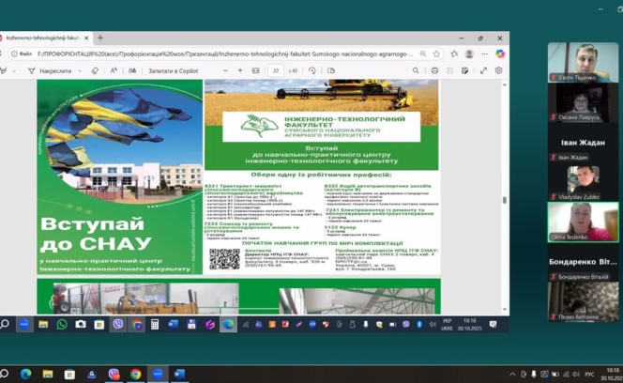Image resolution: width=623 pixels, height=383 pixels.
Task: Select the eraser tool in PDF toolbar
Action: [95, 70]
